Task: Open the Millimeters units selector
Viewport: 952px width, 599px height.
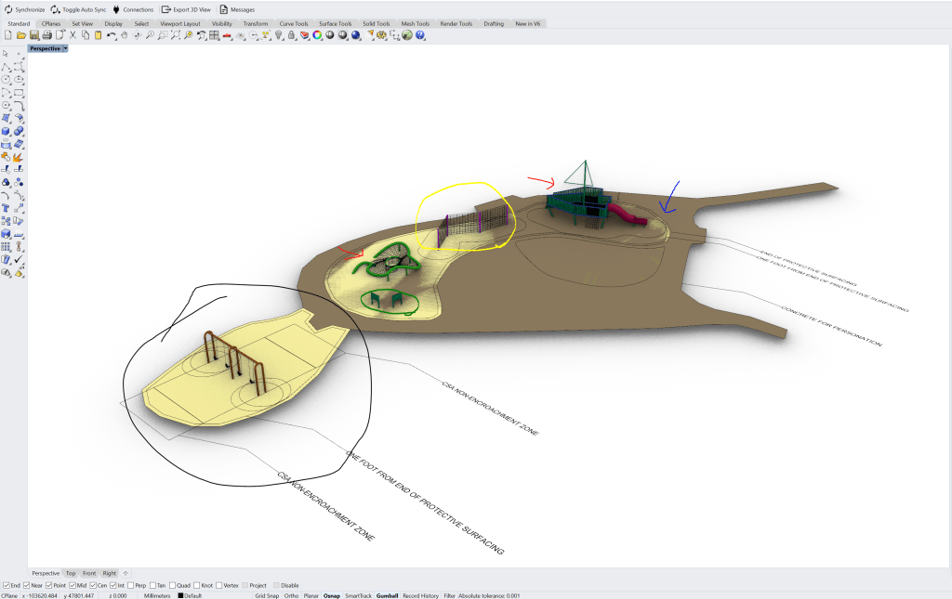Action: [156, 595]
